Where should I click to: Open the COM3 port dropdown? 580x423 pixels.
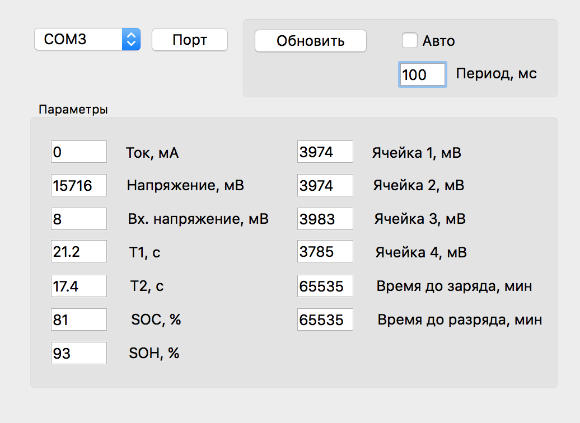(87, 39)
